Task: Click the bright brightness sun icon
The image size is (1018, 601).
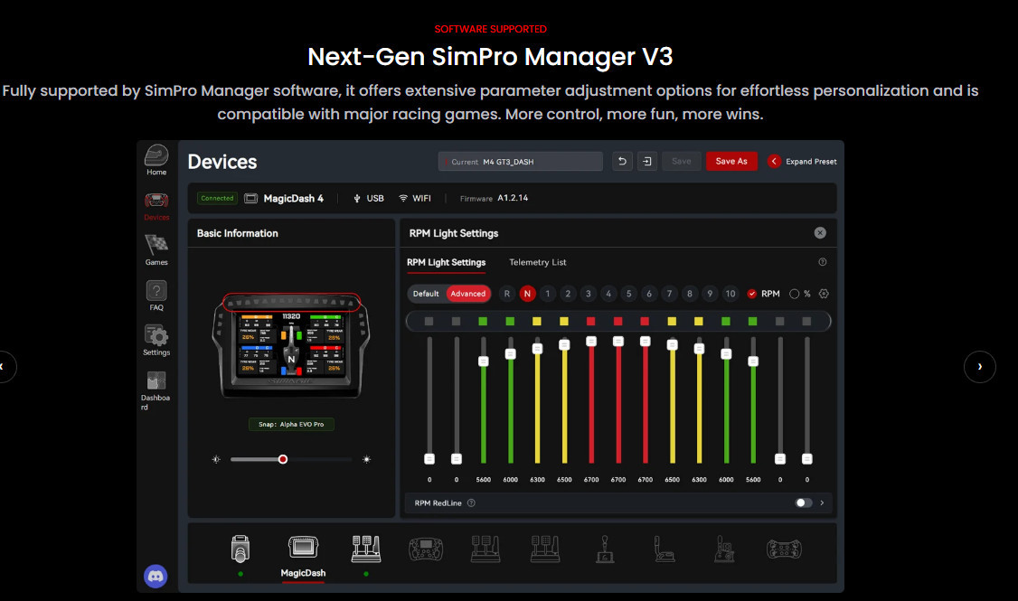Action: pyautogui.click(x=367, y=459)
